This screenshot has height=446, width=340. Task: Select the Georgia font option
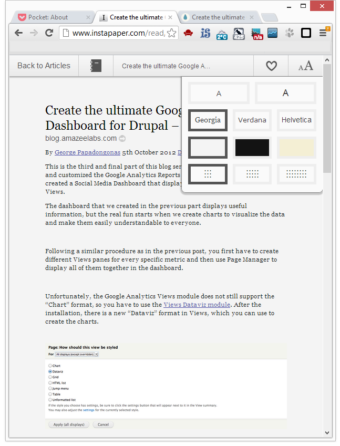tap(208, 120)
